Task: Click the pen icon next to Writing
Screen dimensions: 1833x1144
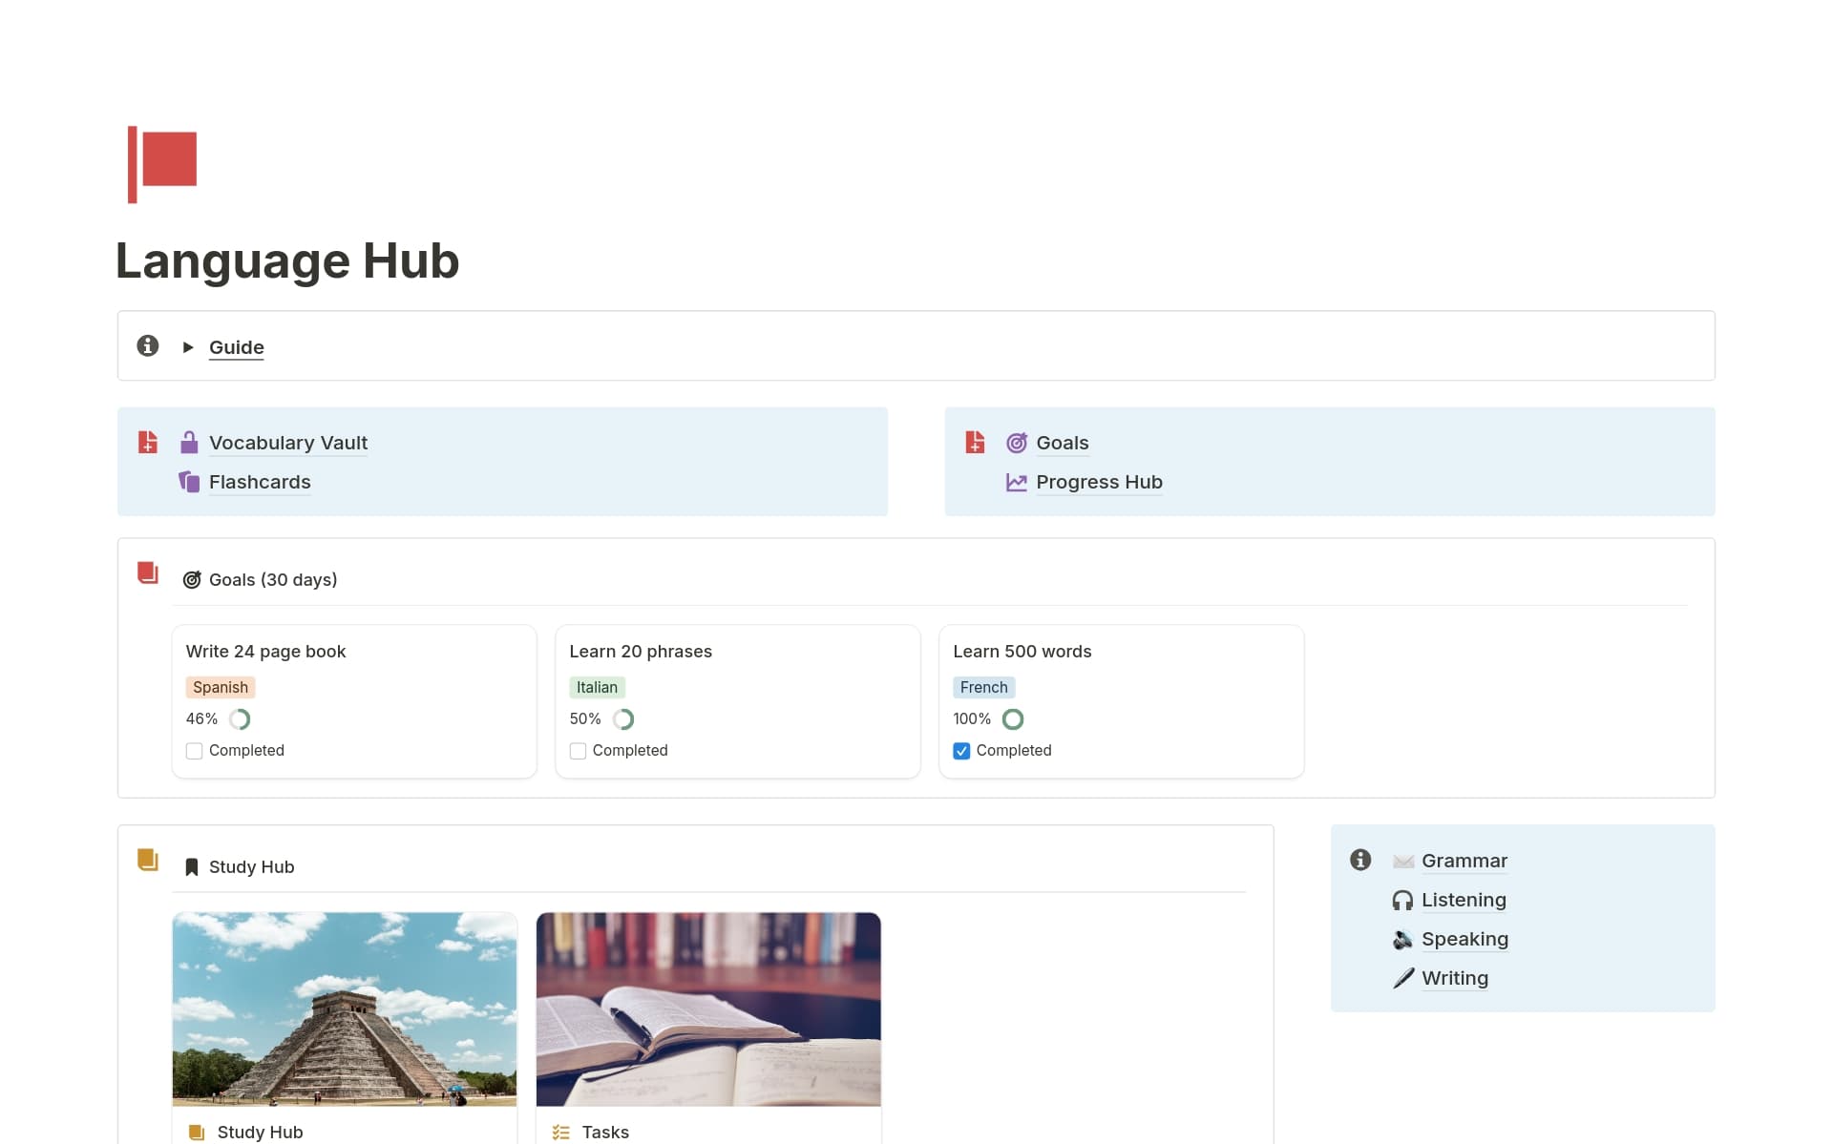Action: point(1402,977)
